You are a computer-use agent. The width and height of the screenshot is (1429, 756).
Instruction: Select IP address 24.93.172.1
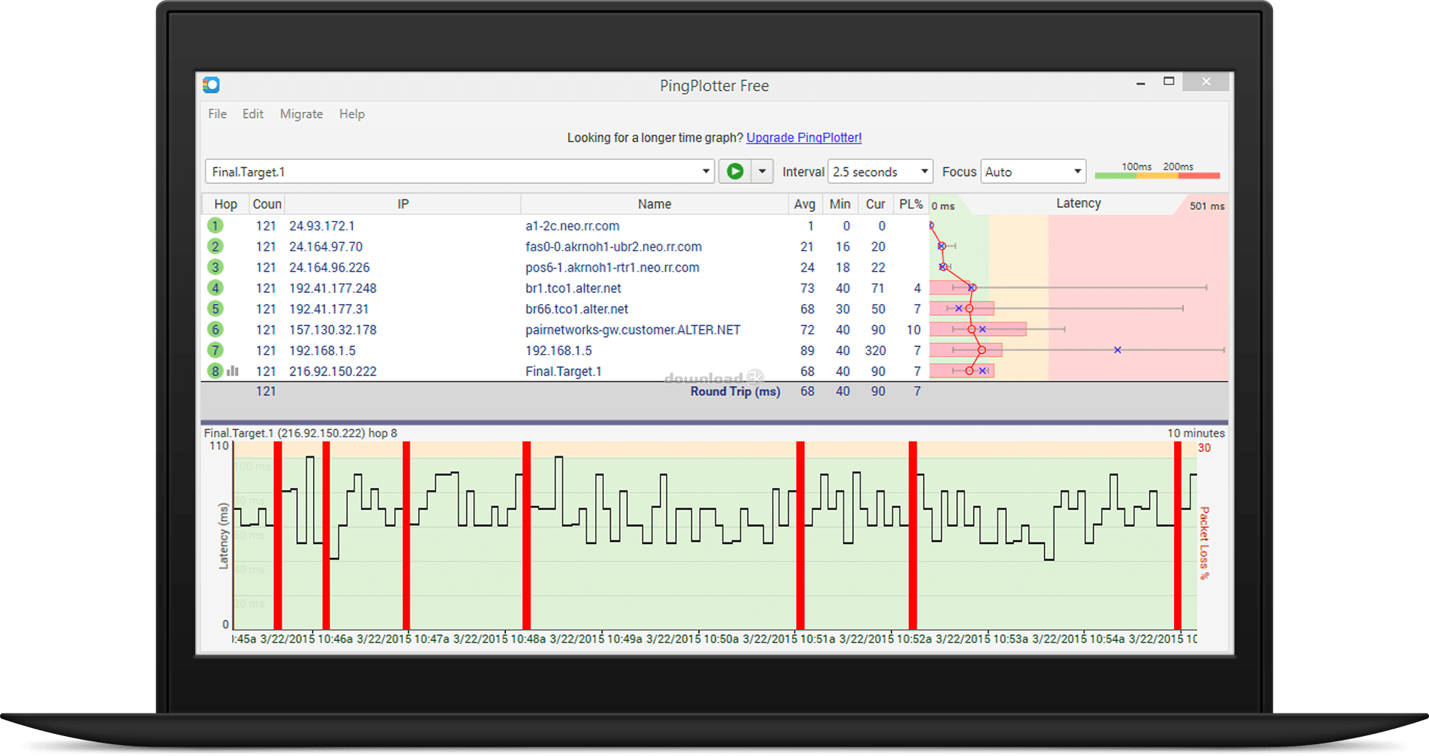point(322,226)
